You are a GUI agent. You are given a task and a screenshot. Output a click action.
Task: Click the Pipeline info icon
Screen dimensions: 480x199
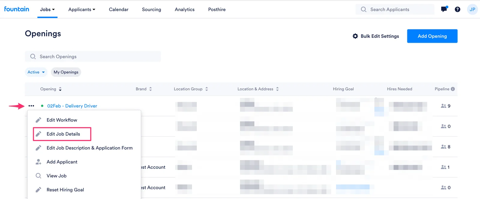point(453,89)
